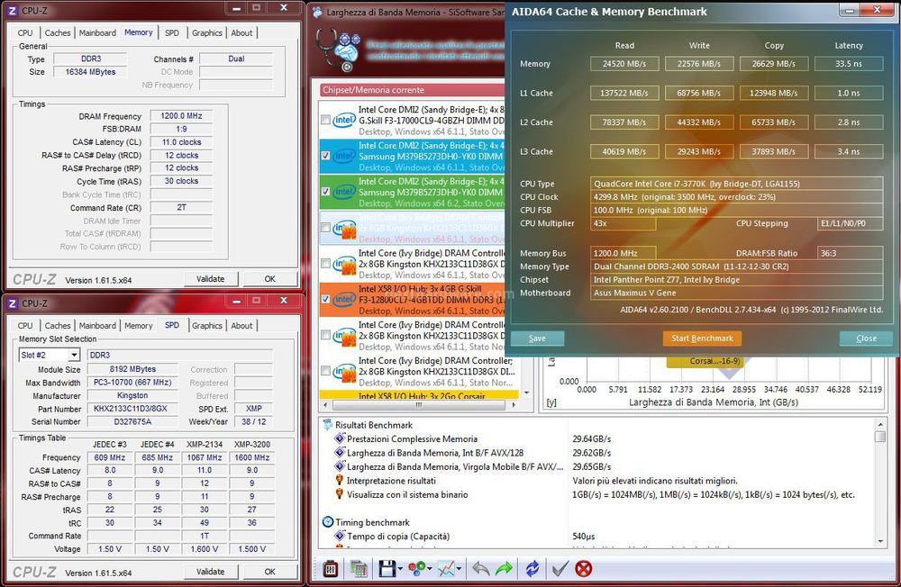The height and width of the screenshot is (587, 901).
Task: Click the bulb icon beside Interpretazione risultati
Action: tap(340, 480)
